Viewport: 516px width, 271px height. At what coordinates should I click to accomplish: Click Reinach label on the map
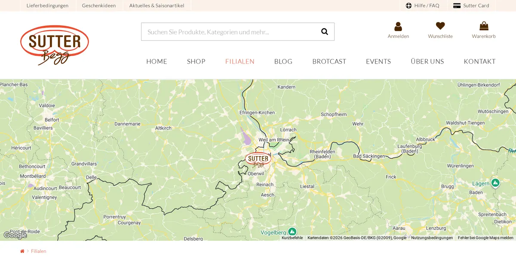(x=265, y=185)
